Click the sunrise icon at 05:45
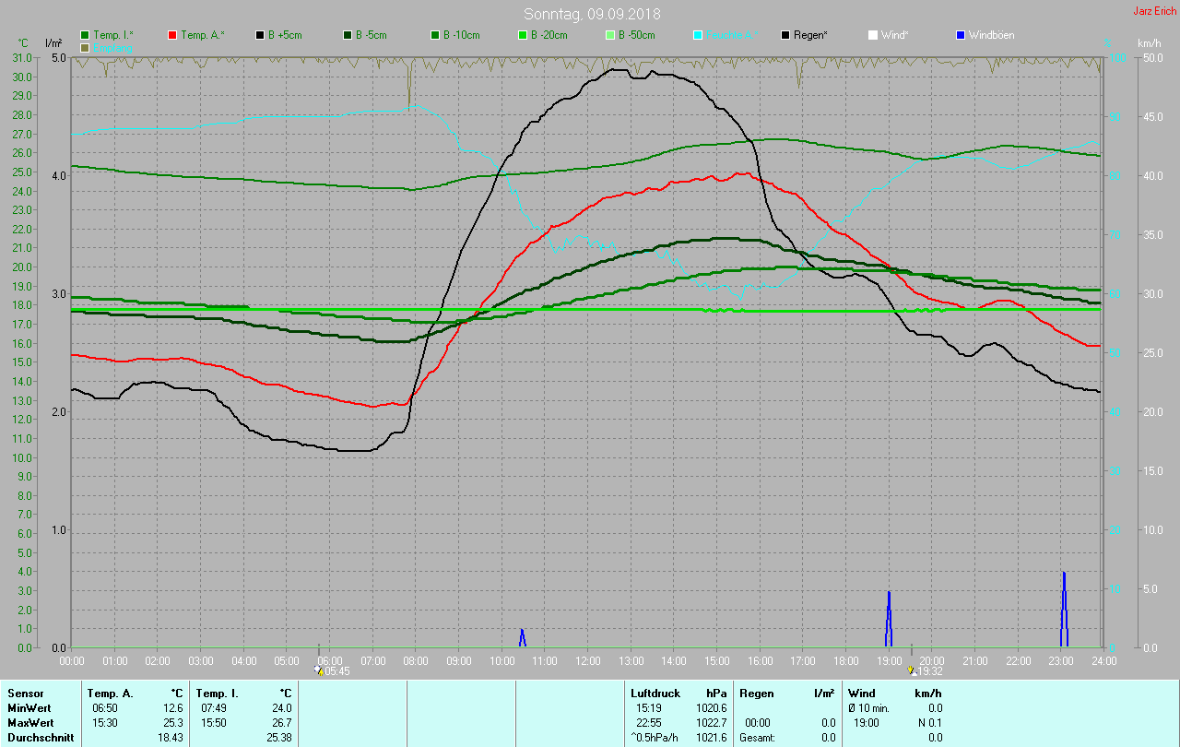The image size is (1180, 747). 319,670
